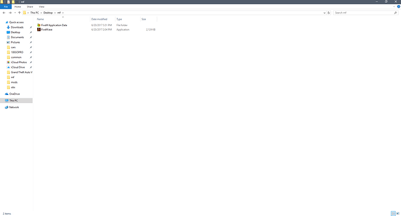
Task: Expand the address bar history dropdown
Action: [x=324, y=13]
